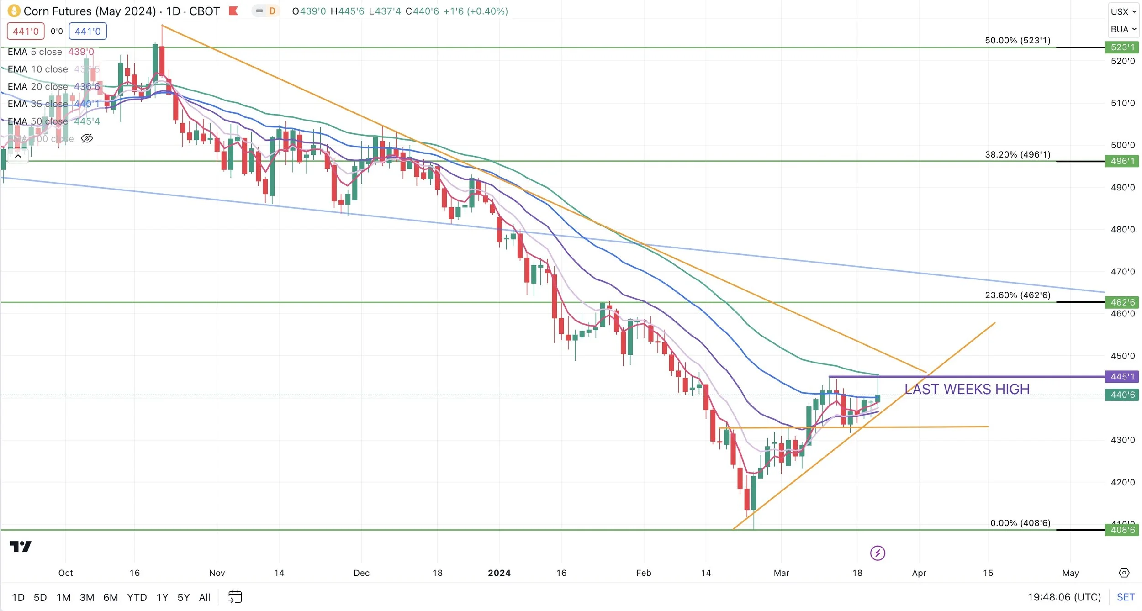The height and width of the screenshot is (611, 1142).
Task: Click the red 441'0 sell button
Action: (26, 31)
